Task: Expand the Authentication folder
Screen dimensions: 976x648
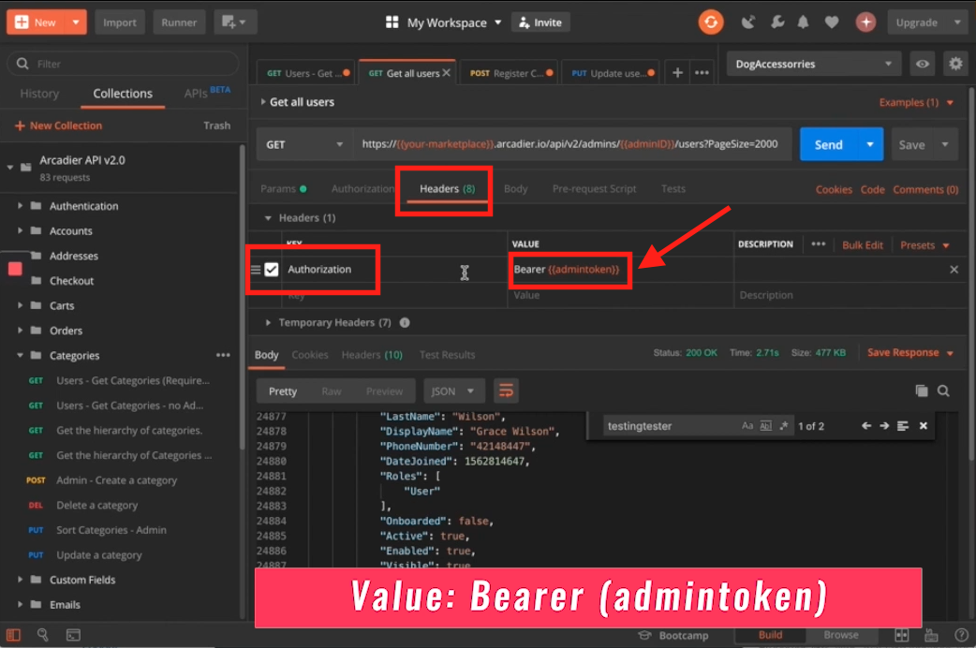Action: click(x=20, y=206)
